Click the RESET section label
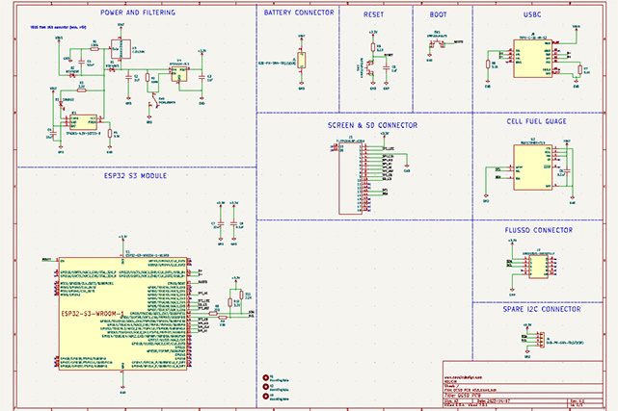The image size is (618, 411). (375, 14)
